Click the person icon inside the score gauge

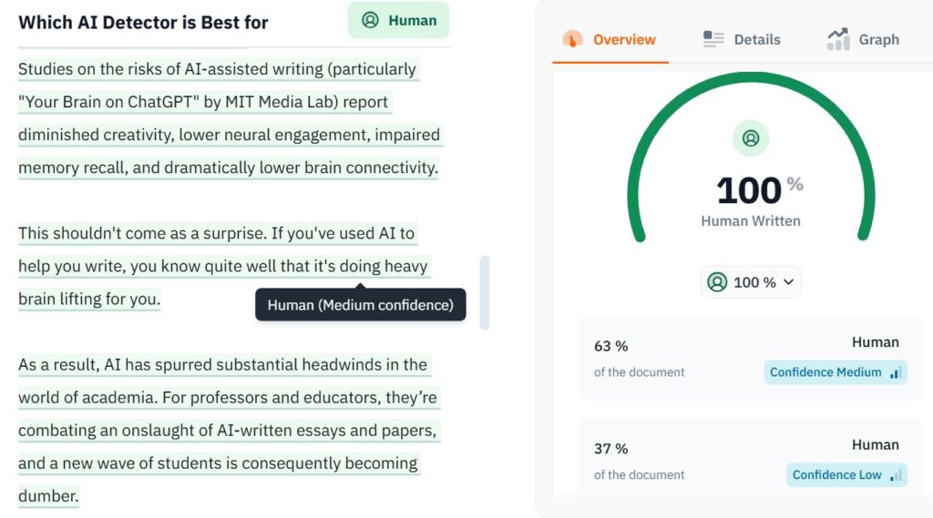point(751,138)
